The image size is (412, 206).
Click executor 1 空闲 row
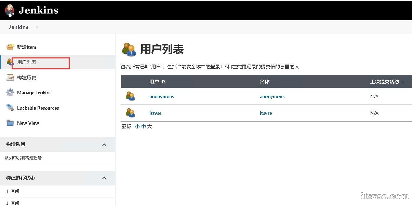tap(57, 191)
